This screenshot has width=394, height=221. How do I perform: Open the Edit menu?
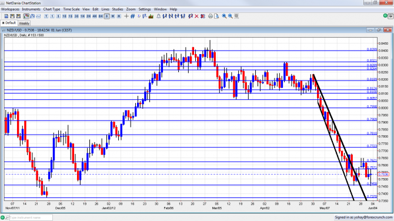click(95, 9)
